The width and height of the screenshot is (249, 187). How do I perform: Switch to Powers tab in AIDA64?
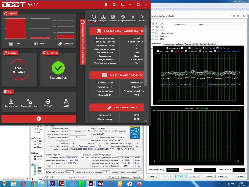click(188, 44)
